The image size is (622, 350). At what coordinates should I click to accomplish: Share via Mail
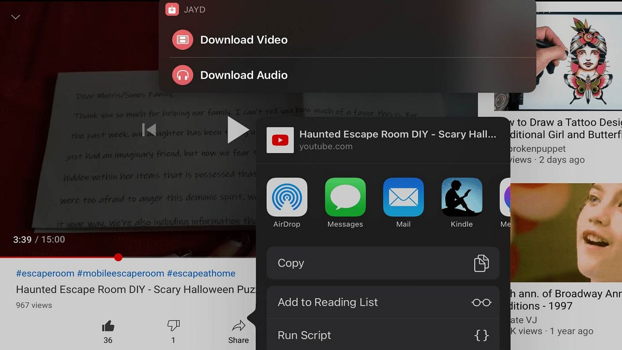403,197
